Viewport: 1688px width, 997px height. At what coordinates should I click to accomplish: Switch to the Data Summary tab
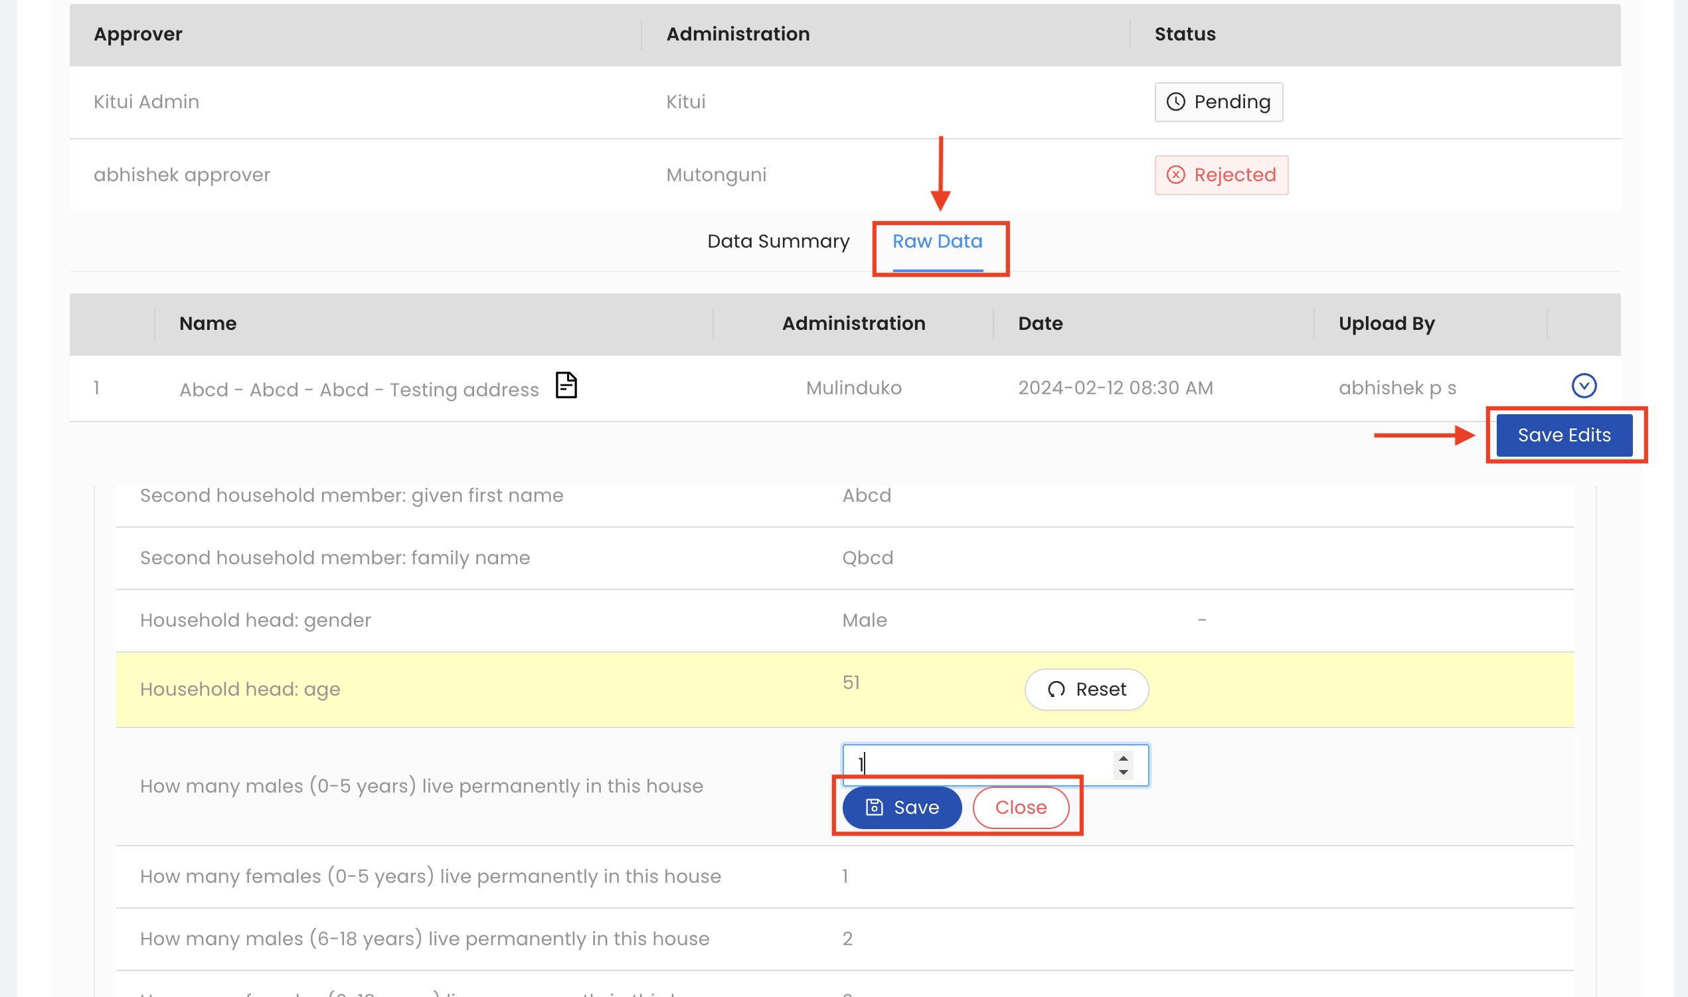pos(778,241)
